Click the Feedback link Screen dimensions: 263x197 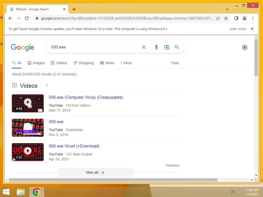pos(172,165)
